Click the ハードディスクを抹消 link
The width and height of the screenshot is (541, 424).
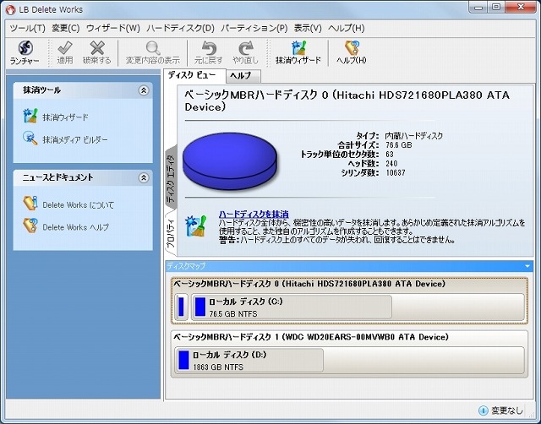[254, 214]
